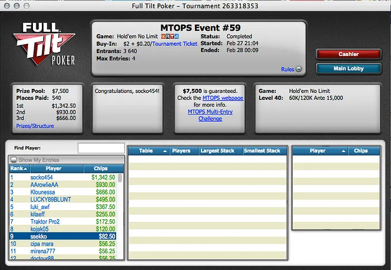The height and width of the screenshot is (270, 391).
Task: Click the gray minimize window button
Action: pos(17,6)
